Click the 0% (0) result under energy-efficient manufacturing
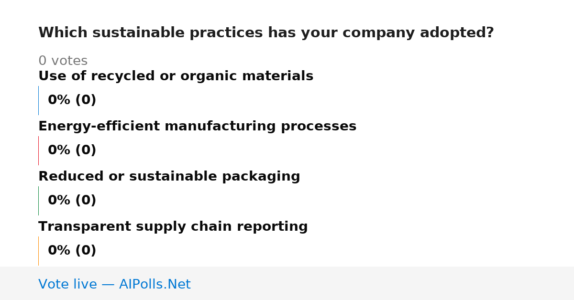 [x=72, y=150]
